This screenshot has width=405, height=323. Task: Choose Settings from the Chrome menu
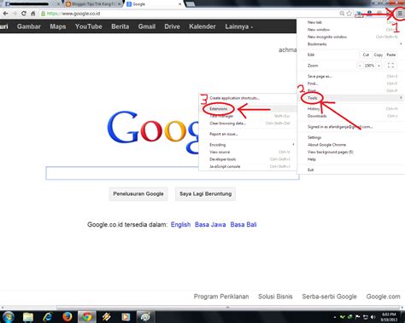(314, 137)
